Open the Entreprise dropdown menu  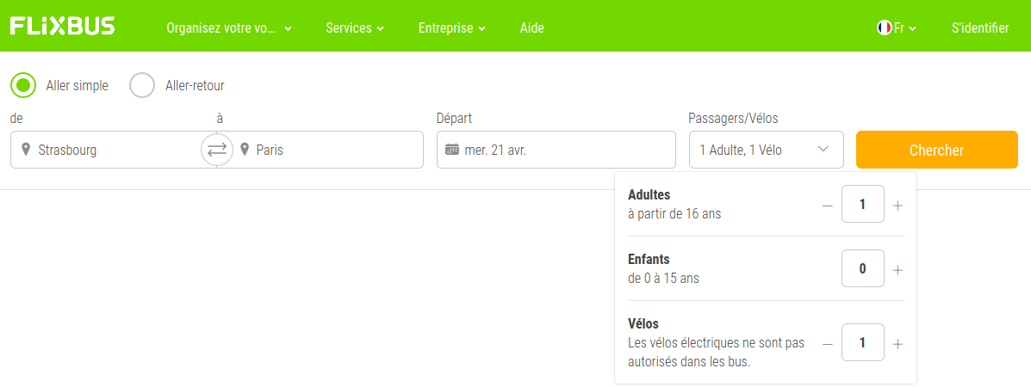coord(451,28)
